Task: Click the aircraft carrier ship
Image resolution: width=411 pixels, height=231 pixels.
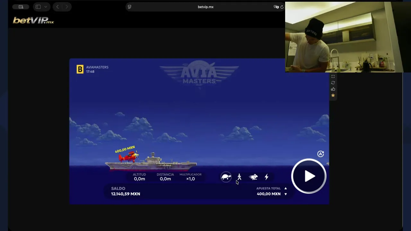Action: 151,163
